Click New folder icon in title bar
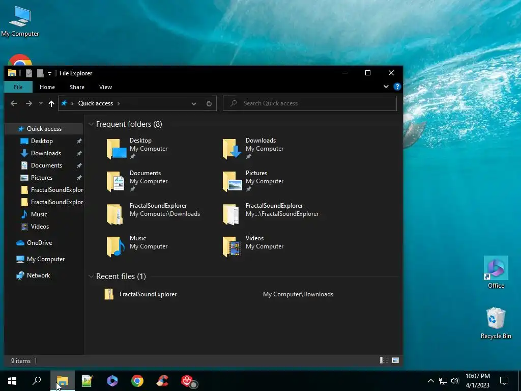The height and width of the screenshot is (391, 521). (40, 73)
